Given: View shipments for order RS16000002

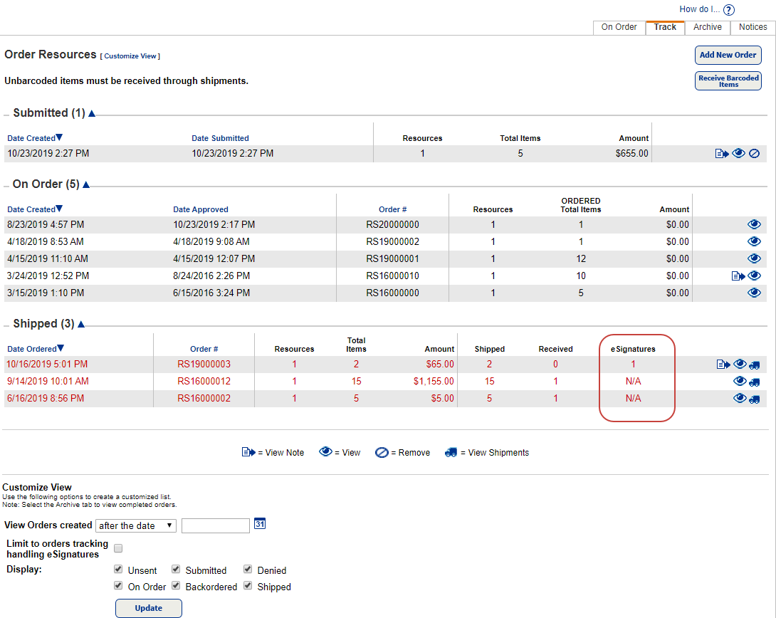Looking at the screenshot, I should tap(755, 400).
